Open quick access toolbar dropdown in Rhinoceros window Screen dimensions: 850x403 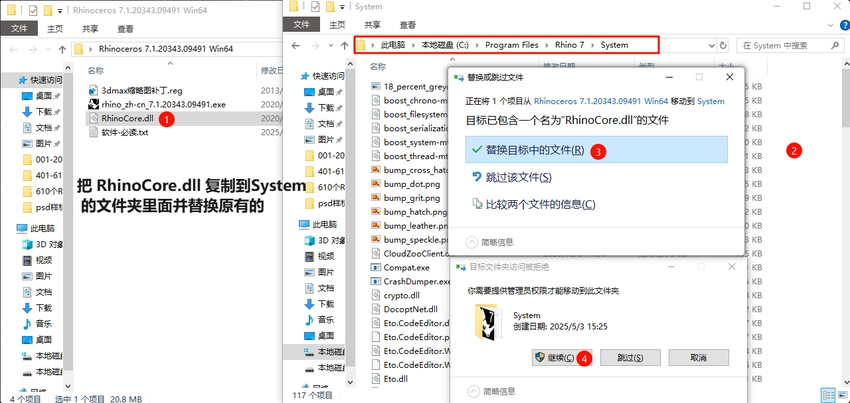pos(60,11)
